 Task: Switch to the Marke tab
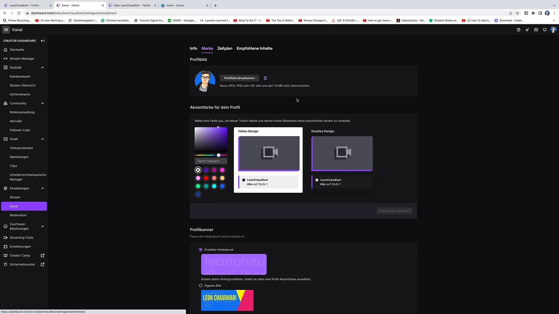point(207,49)
